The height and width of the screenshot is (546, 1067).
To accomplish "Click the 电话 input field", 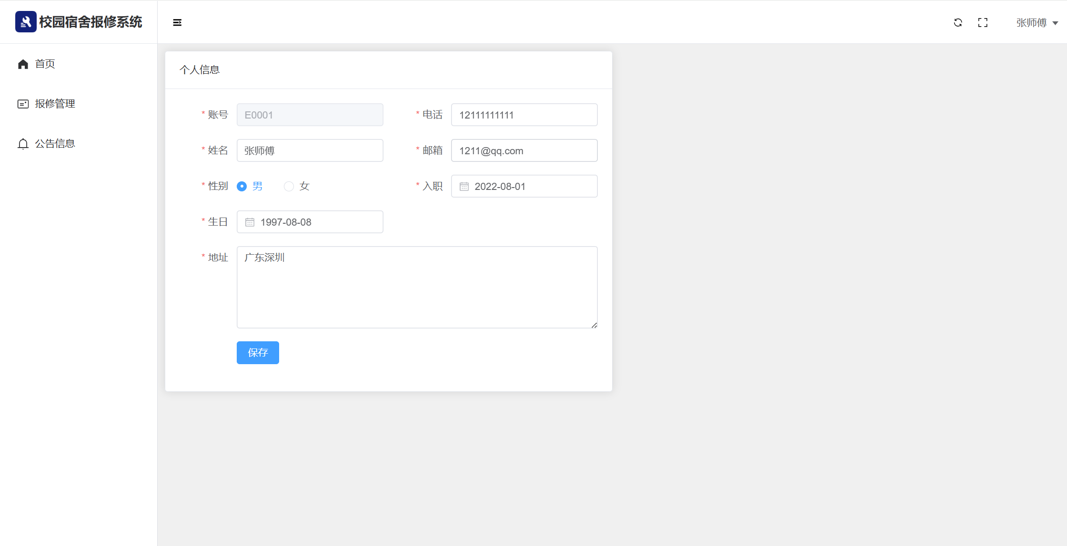I will 524,115.
